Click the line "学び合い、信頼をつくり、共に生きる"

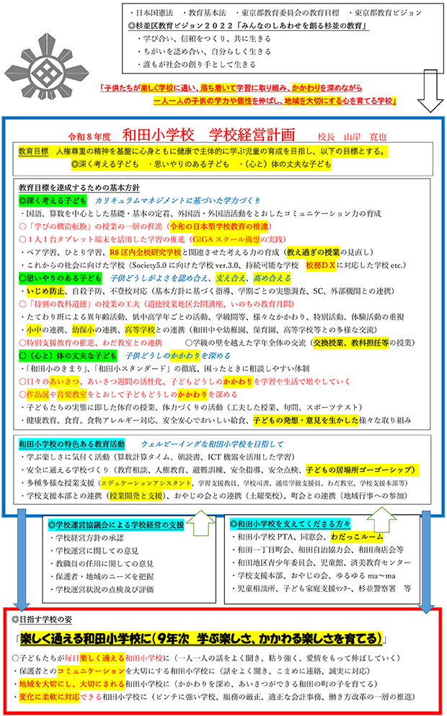pos(207,39)
